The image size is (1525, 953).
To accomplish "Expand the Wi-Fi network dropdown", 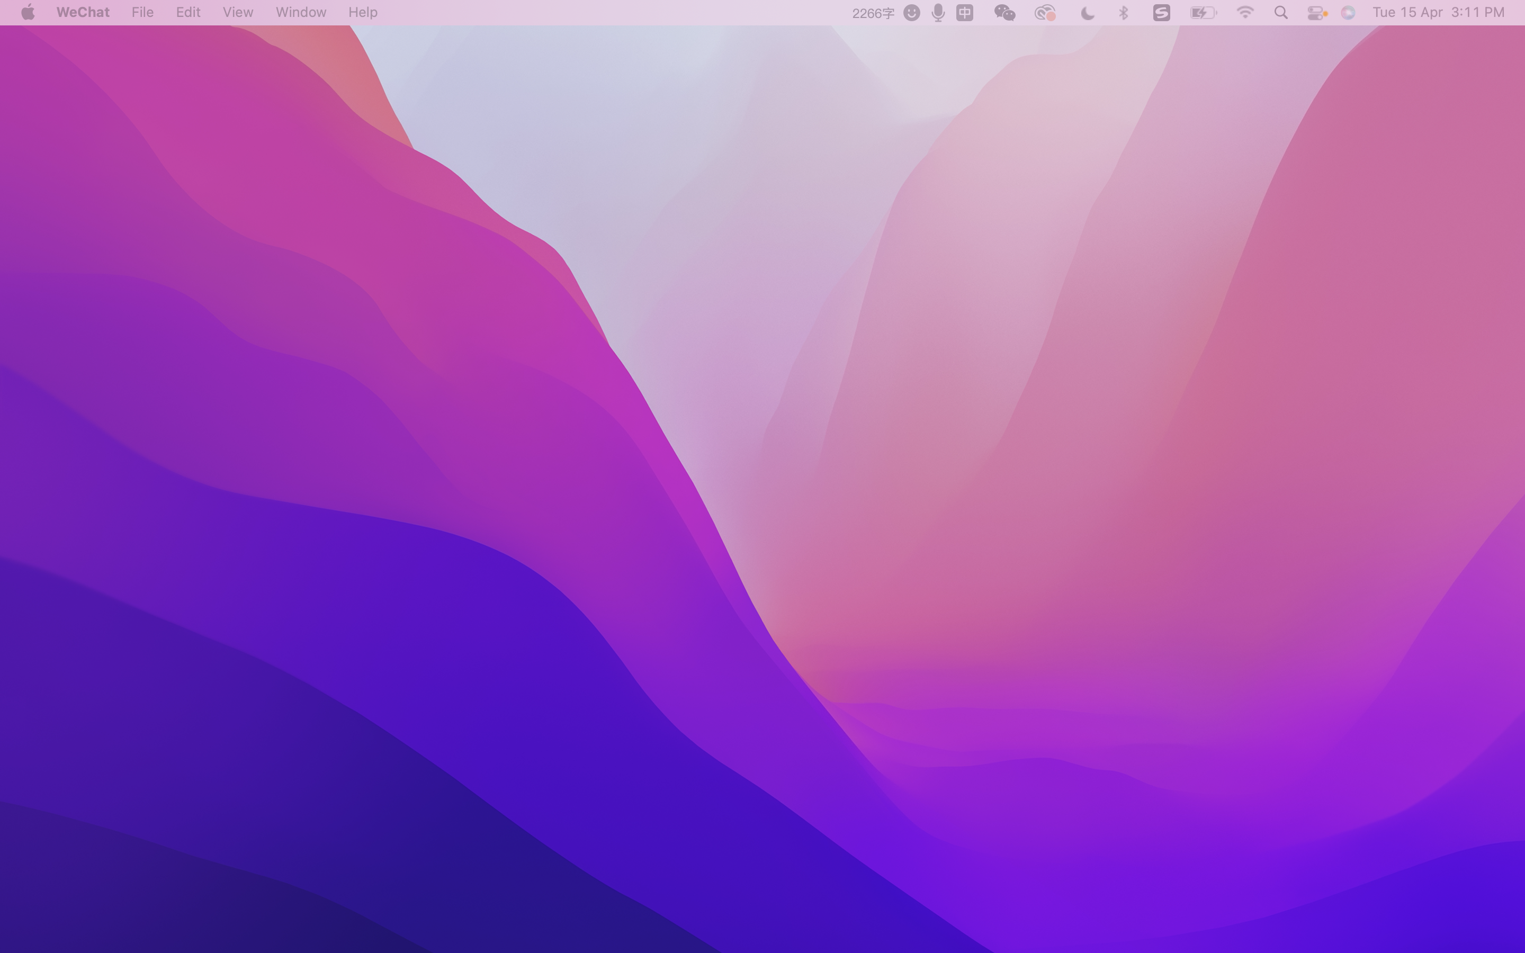I will pyautogui.click(x=1244, y=13).
